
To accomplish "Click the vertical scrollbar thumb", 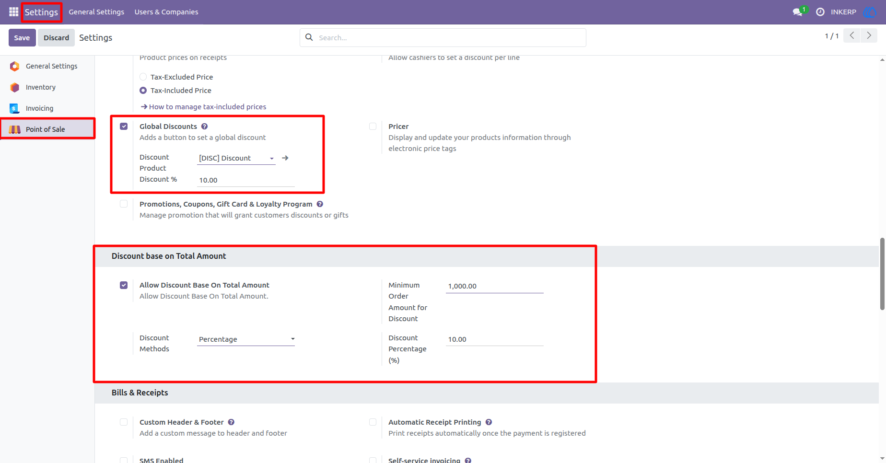I will tap(882, 273).
